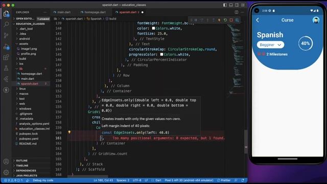Open the Search view in activity bar
This screenshot has width=327, height=184.
click(6, 25)
